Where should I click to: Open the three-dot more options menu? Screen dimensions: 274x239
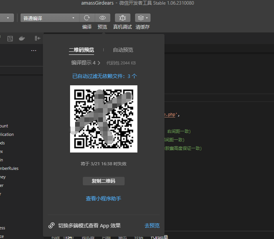tap(34, 51)
